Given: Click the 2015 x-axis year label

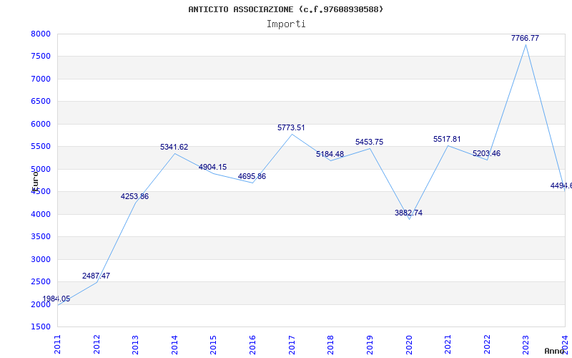Looking at the screenshot, I should click(213, 344).
